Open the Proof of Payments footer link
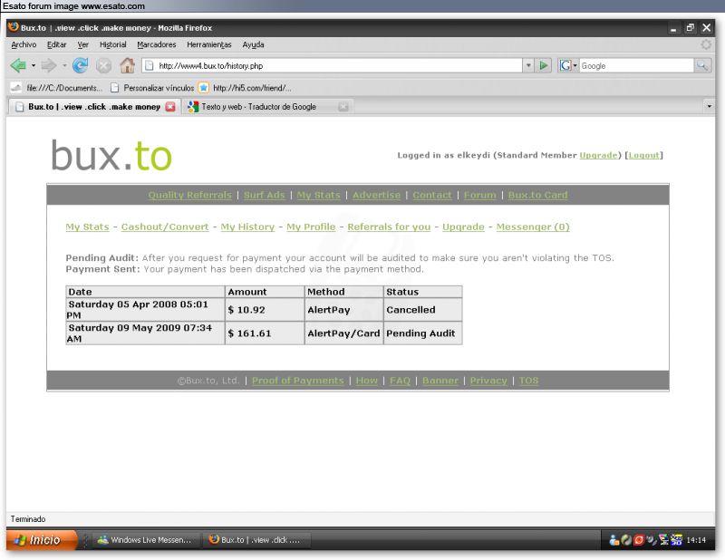Screen dimensions: 725x560 298,380
